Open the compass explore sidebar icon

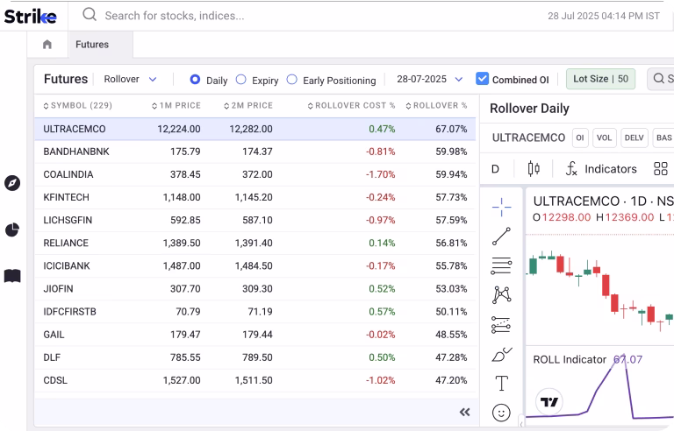tap(12, 183)
